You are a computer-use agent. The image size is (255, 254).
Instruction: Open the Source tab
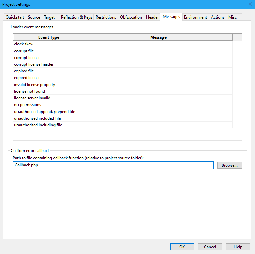34,17
